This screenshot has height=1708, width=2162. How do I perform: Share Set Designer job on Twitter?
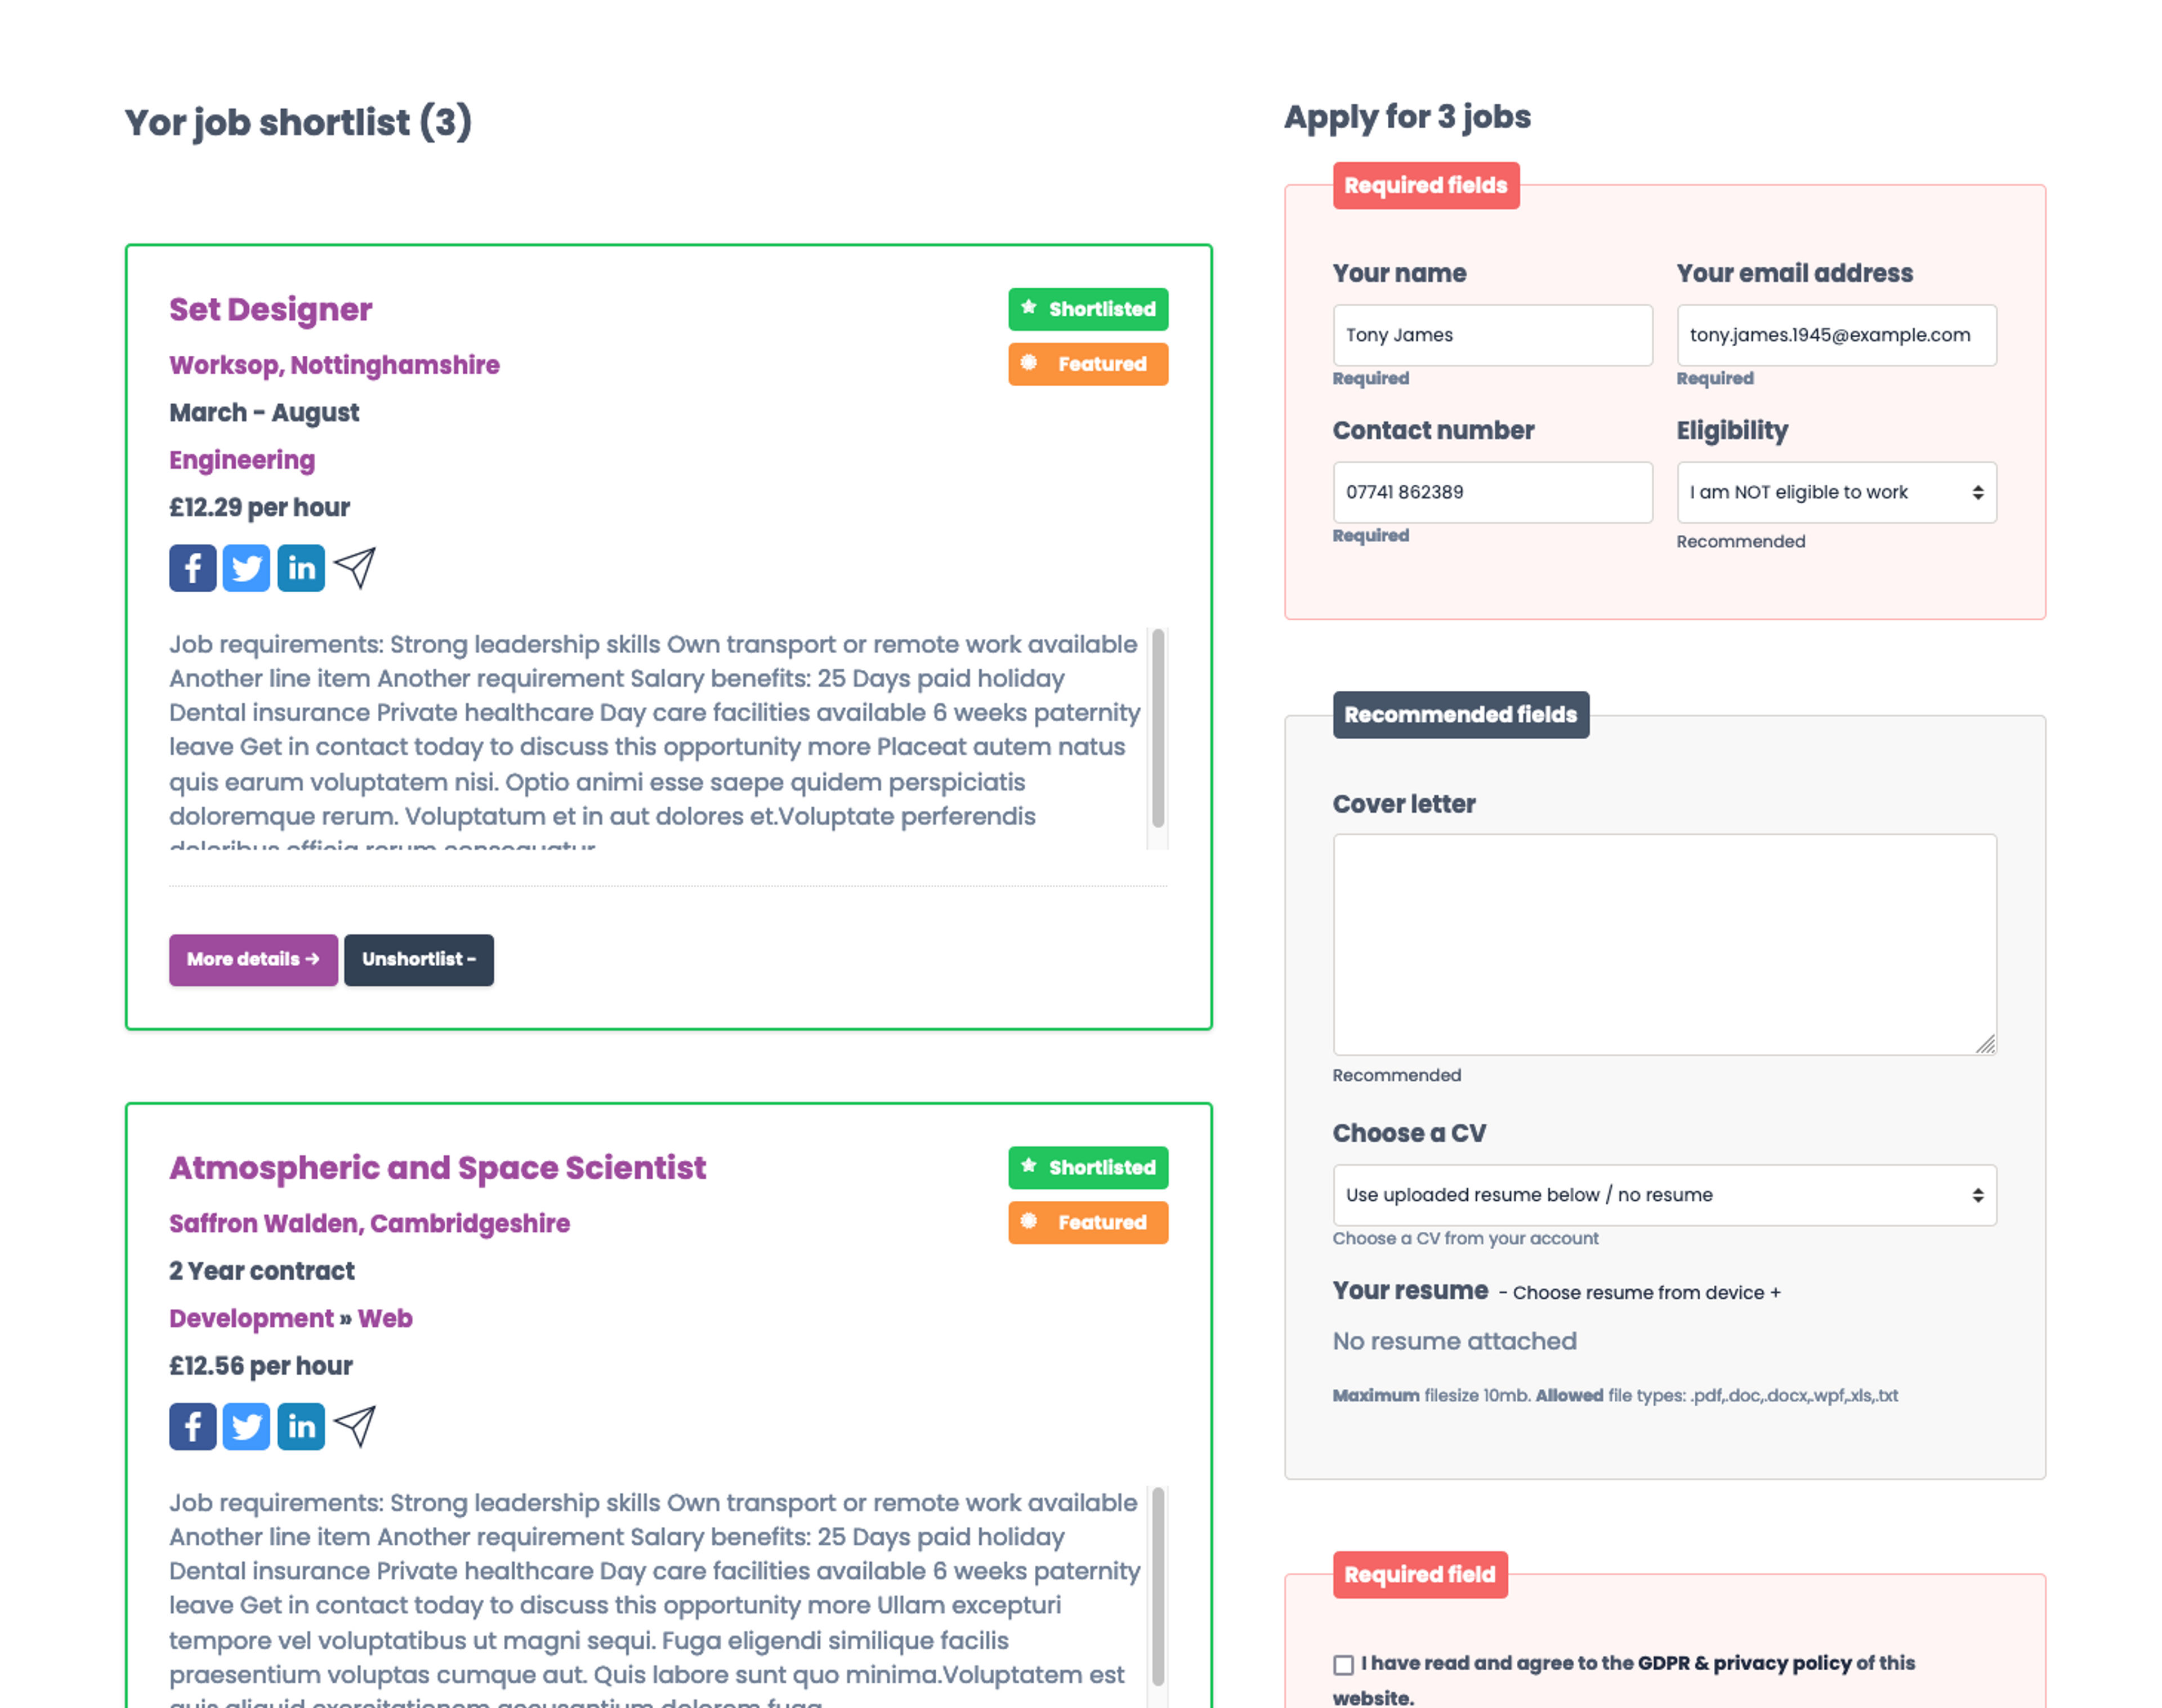[x=246, y=568]
